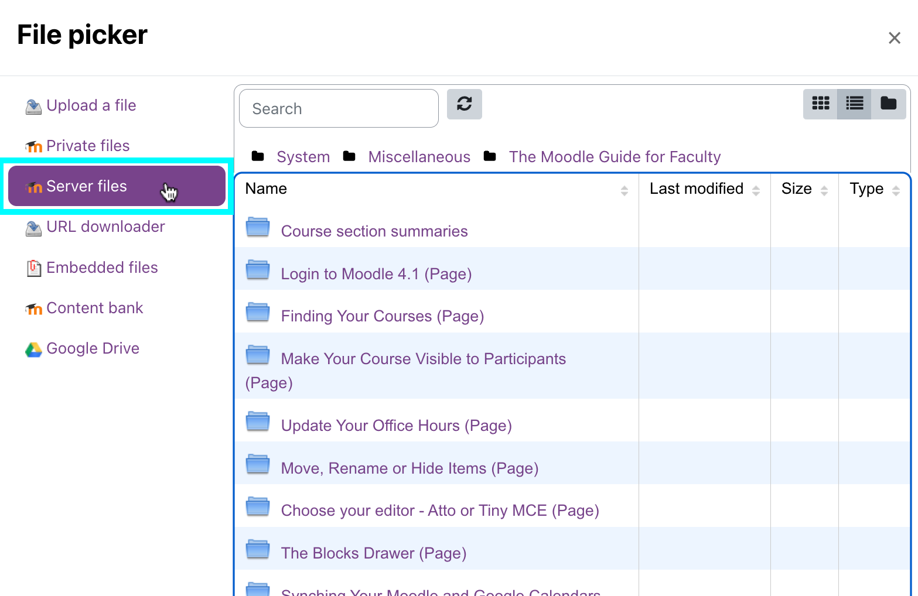Viewport: 918px width, 596px height.
Task: Sort by Size column arrows
Action: [x=824, y=190]
